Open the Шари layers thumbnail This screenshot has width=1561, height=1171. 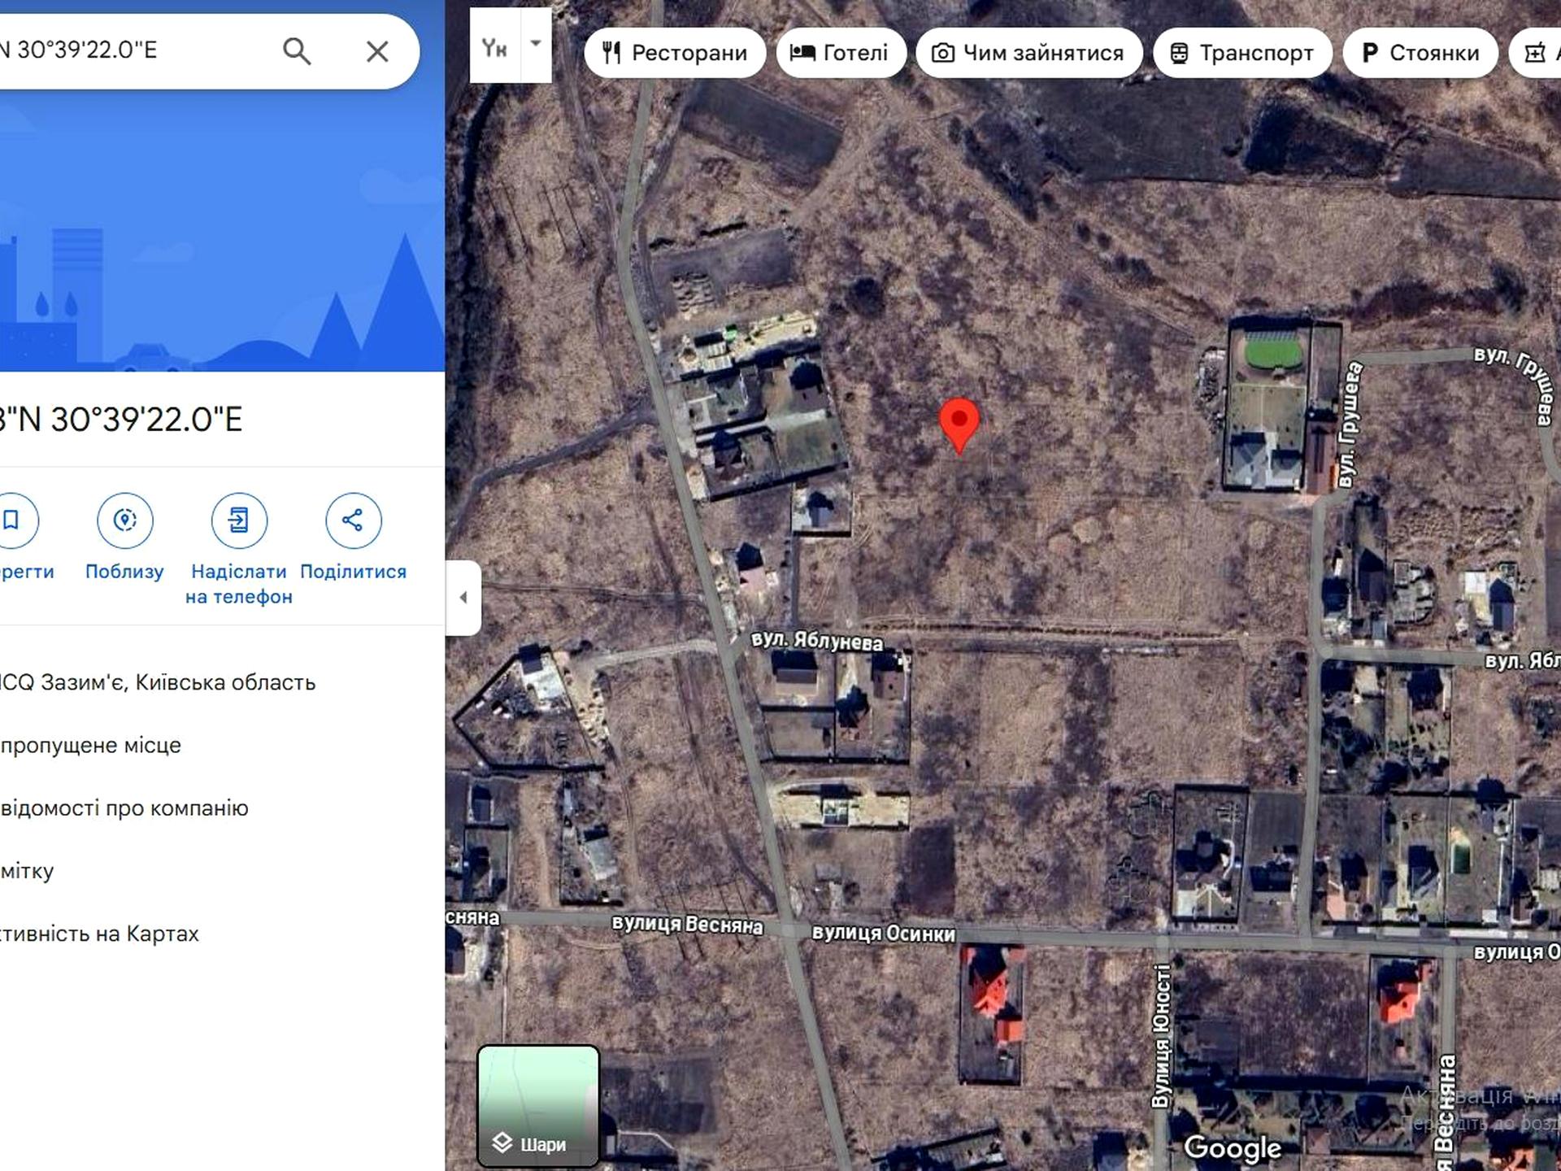click(538, 1106)
